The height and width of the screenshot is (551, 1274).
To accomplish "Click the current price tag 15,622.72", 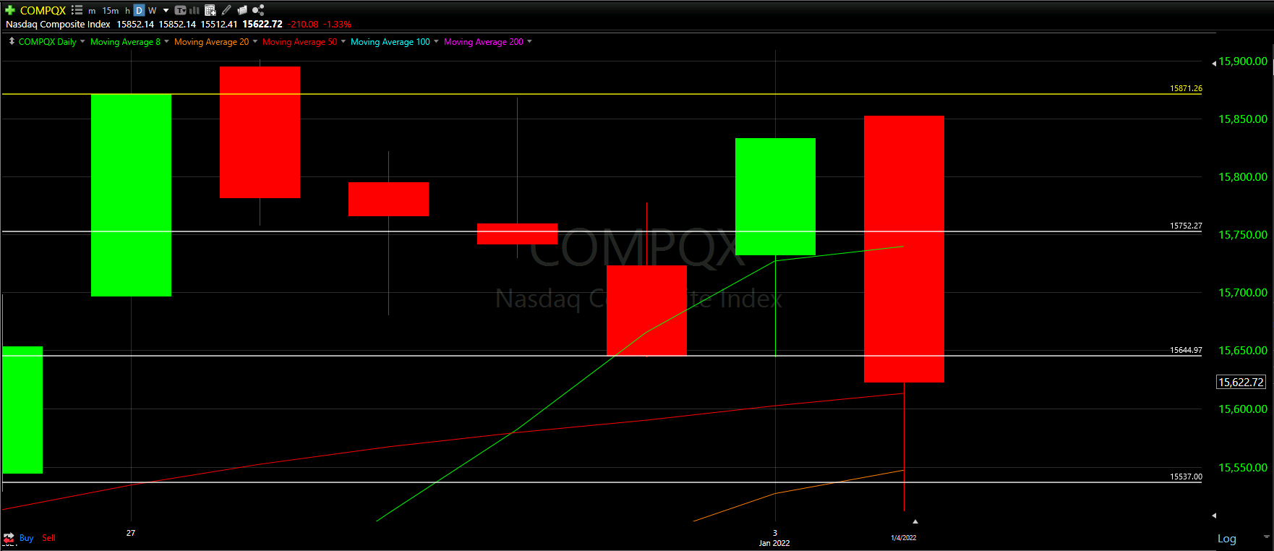I will 1241,382.
